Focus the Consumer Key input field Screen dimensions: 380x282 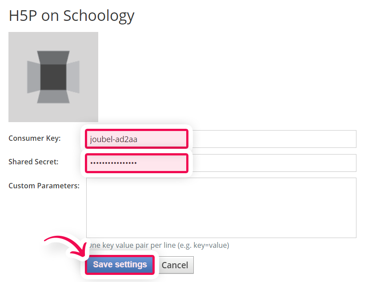coord(221,139)
